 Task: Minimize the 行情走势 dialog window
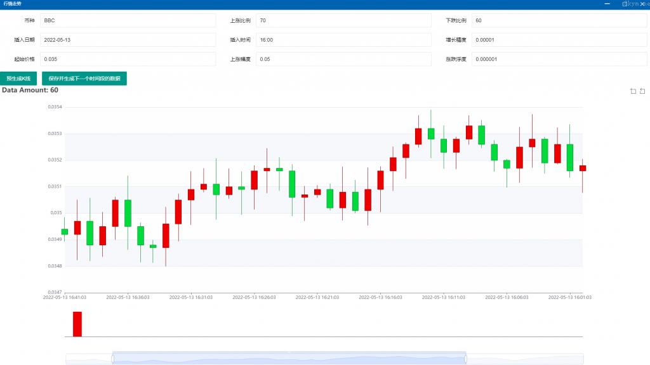607,4
